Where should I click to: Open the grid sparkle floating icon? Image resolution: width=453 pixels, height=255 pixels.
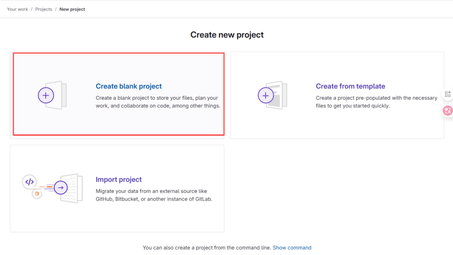[x=448, y=94]
